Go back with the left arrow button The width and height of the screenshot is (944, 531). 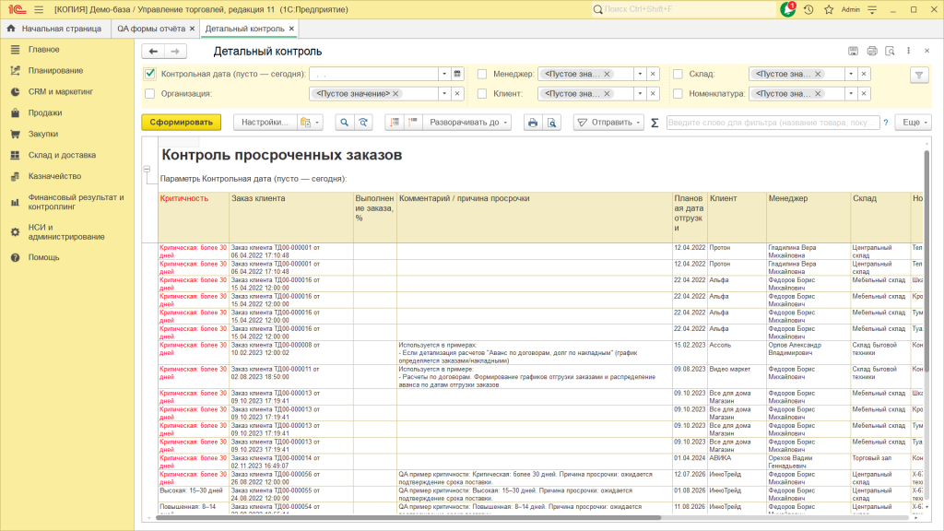pos(153,52)
